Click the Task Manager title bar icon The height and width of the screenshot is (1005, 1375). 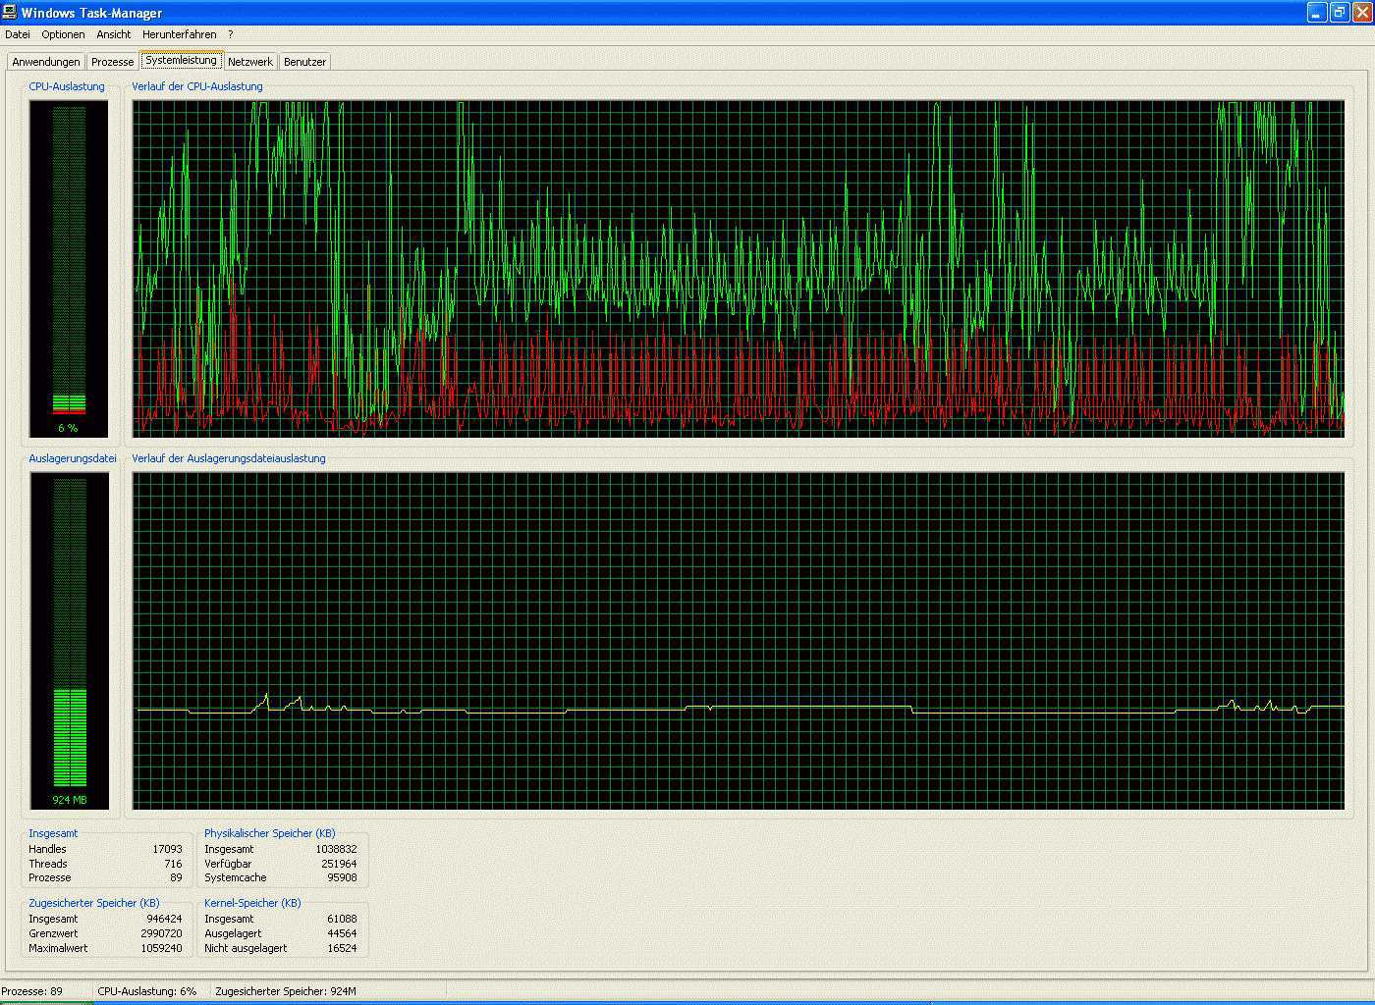pyautogui.click(x=10, y=13)
